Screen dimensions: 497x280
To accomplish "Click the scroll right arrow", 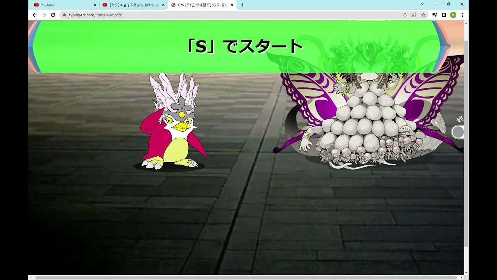I will point(461,278).
